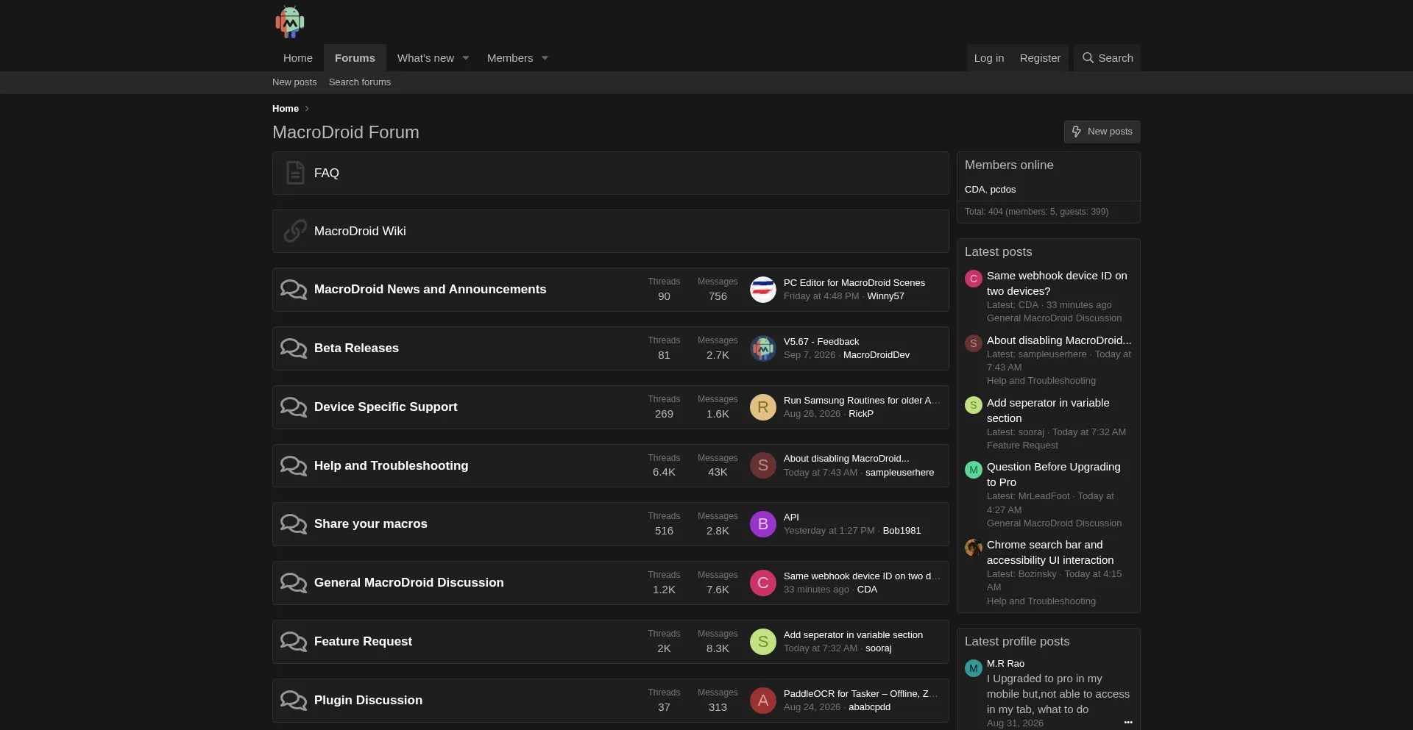Click the Bob1981 username in Share your macros row

tap(902, 531)
